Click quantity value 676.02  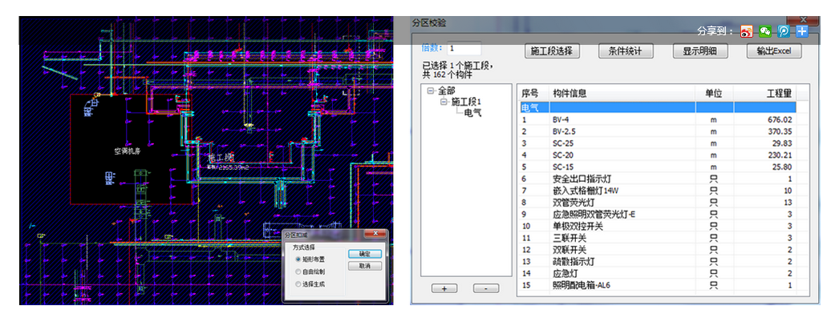point(779,120)
